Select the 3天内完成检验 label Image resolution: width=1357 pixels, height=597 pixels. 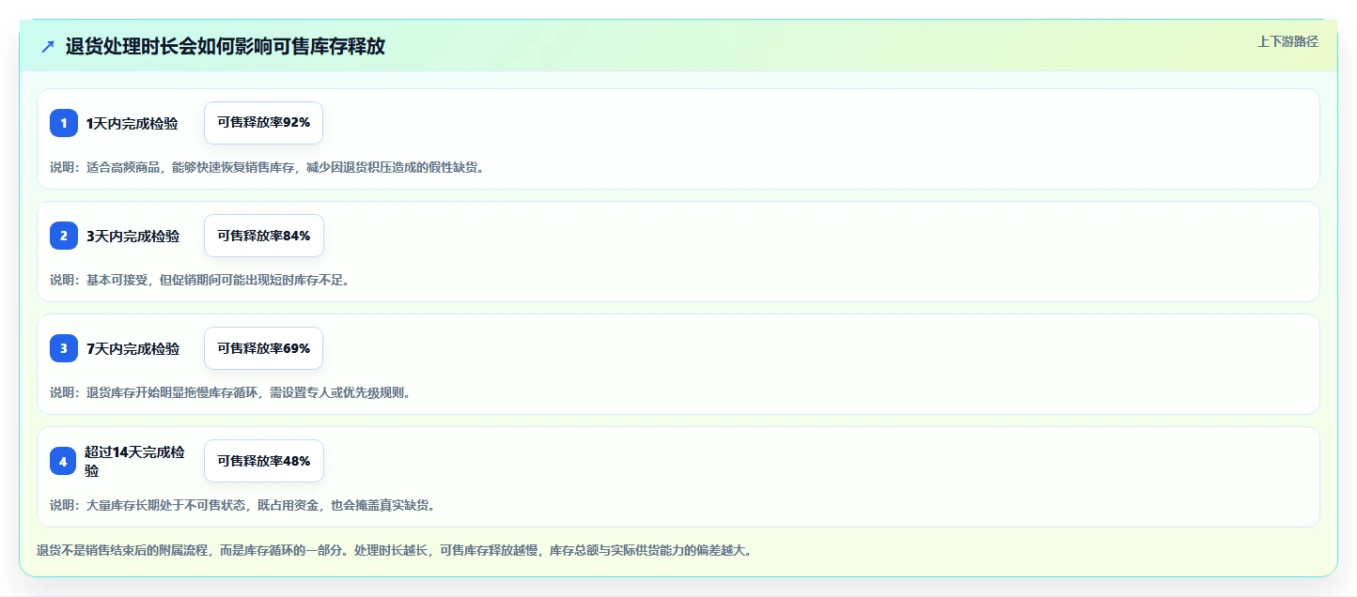(133, 236)
